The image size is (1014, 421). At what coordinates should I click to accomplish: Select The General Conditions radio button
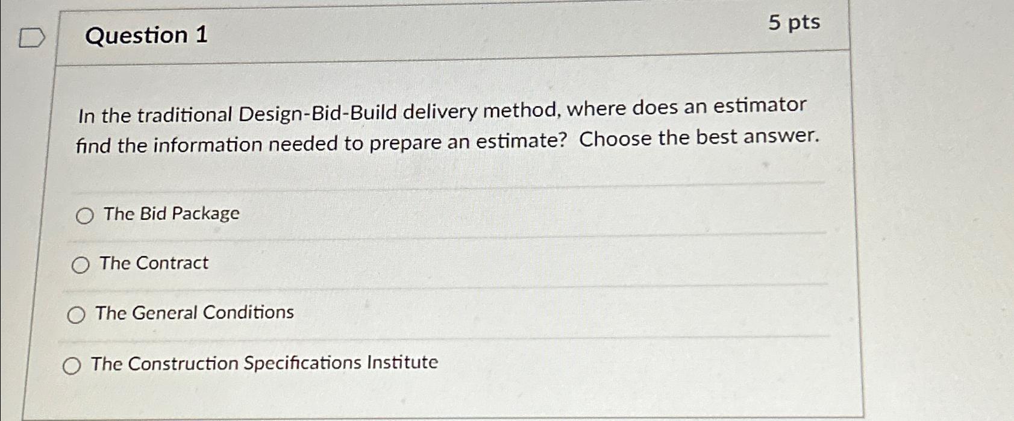coord(76,314)
